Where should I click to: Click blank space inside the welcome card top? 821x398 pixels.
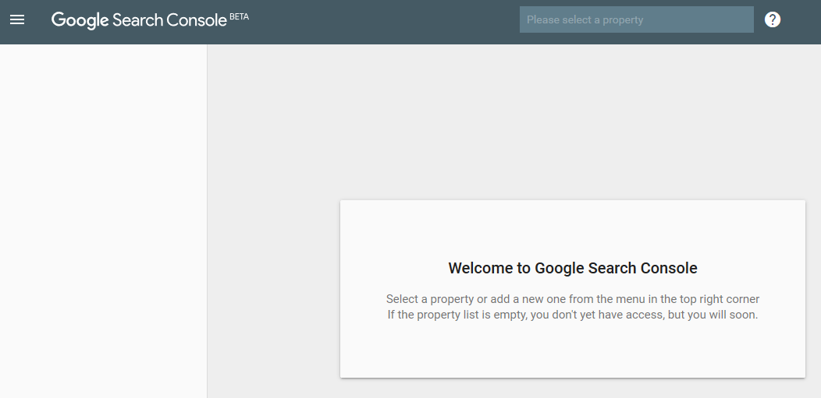572,226
